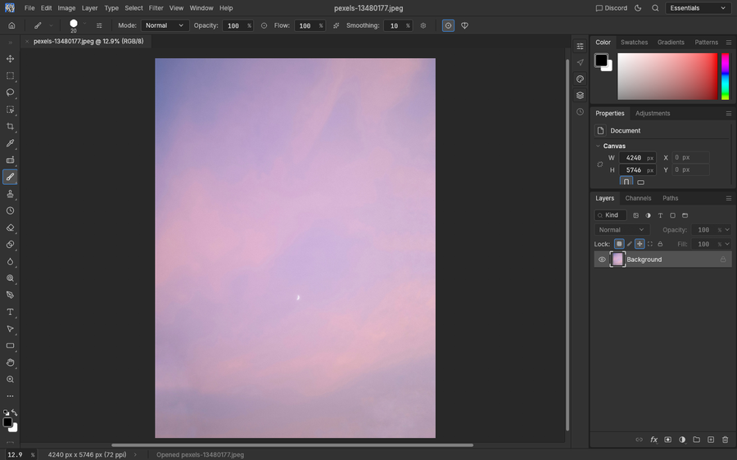737x460 pixels.
Task: Switch to the Channels tab
Action: [638, 198]
